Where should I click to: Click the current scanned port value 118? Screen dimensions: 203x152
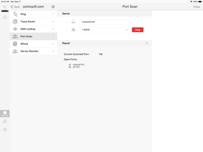(100, 54)
